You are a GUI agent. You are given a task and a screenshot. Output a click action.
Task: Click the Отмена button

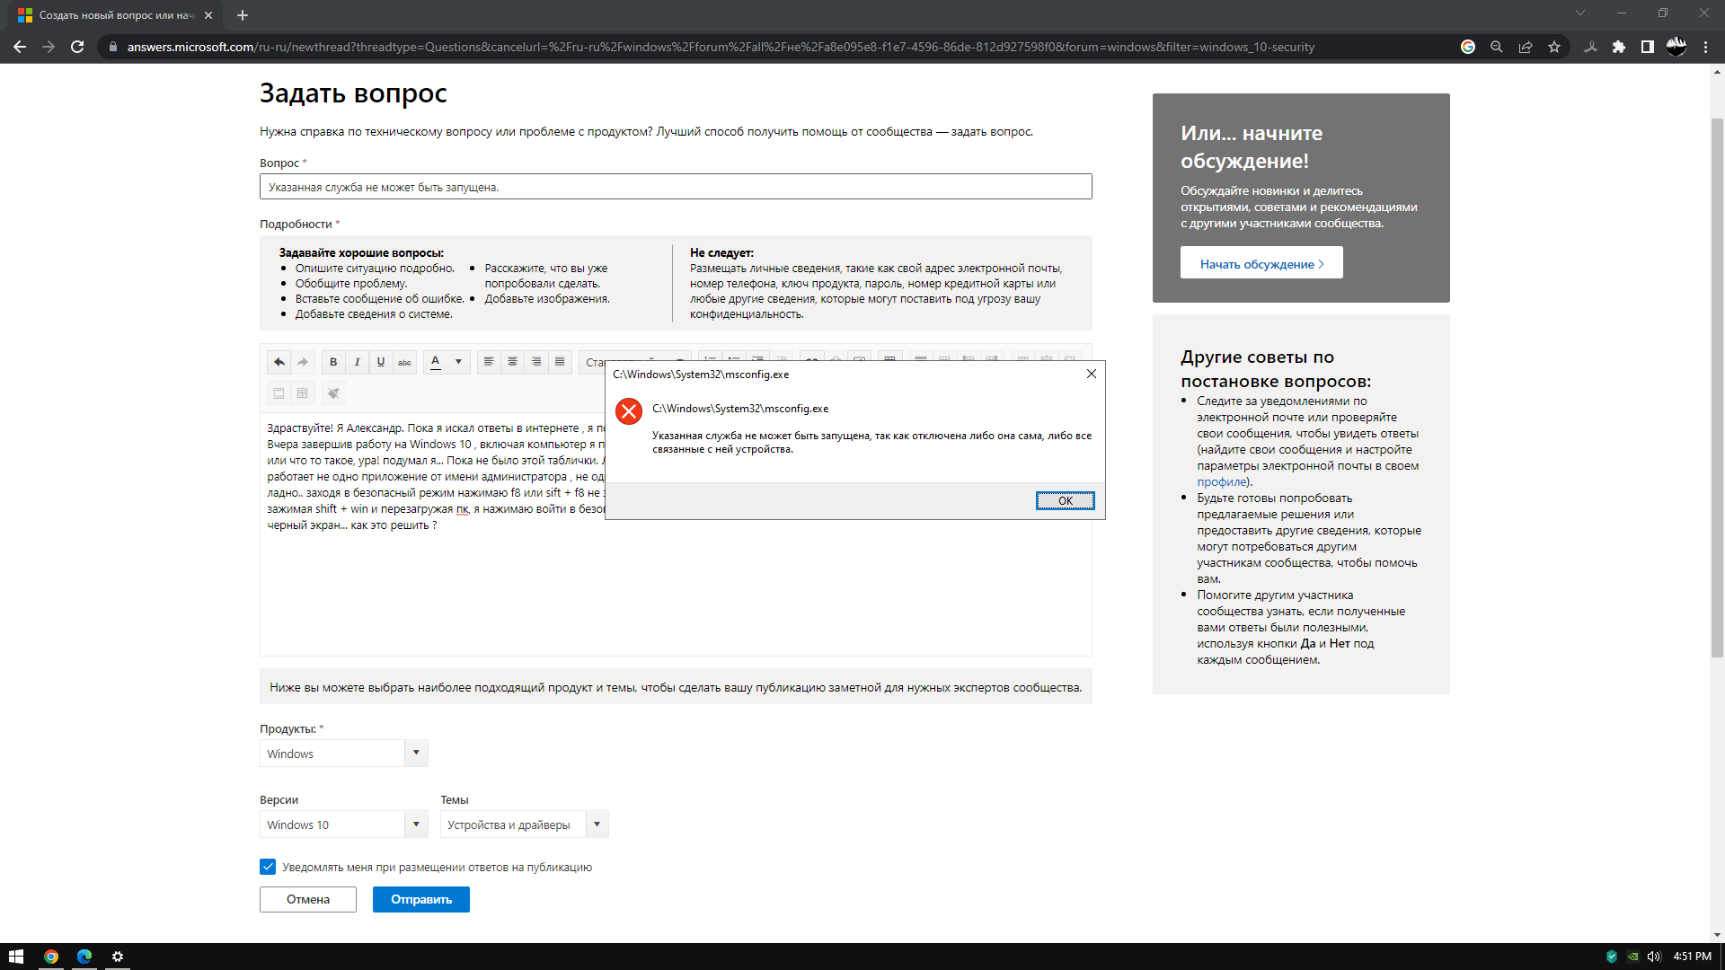[308, 899]
